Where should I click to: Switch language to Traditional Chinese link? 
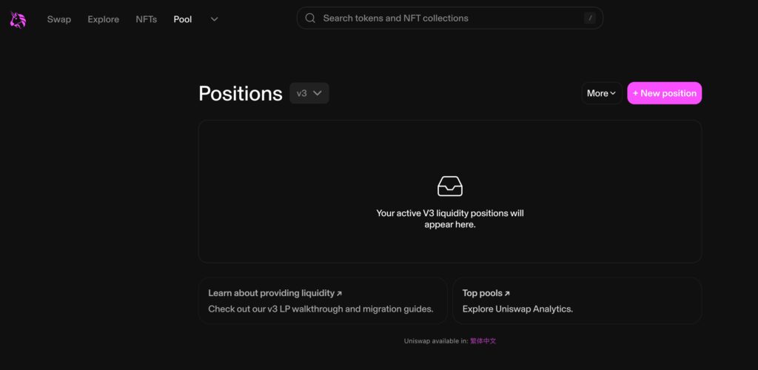coord(483,341)
